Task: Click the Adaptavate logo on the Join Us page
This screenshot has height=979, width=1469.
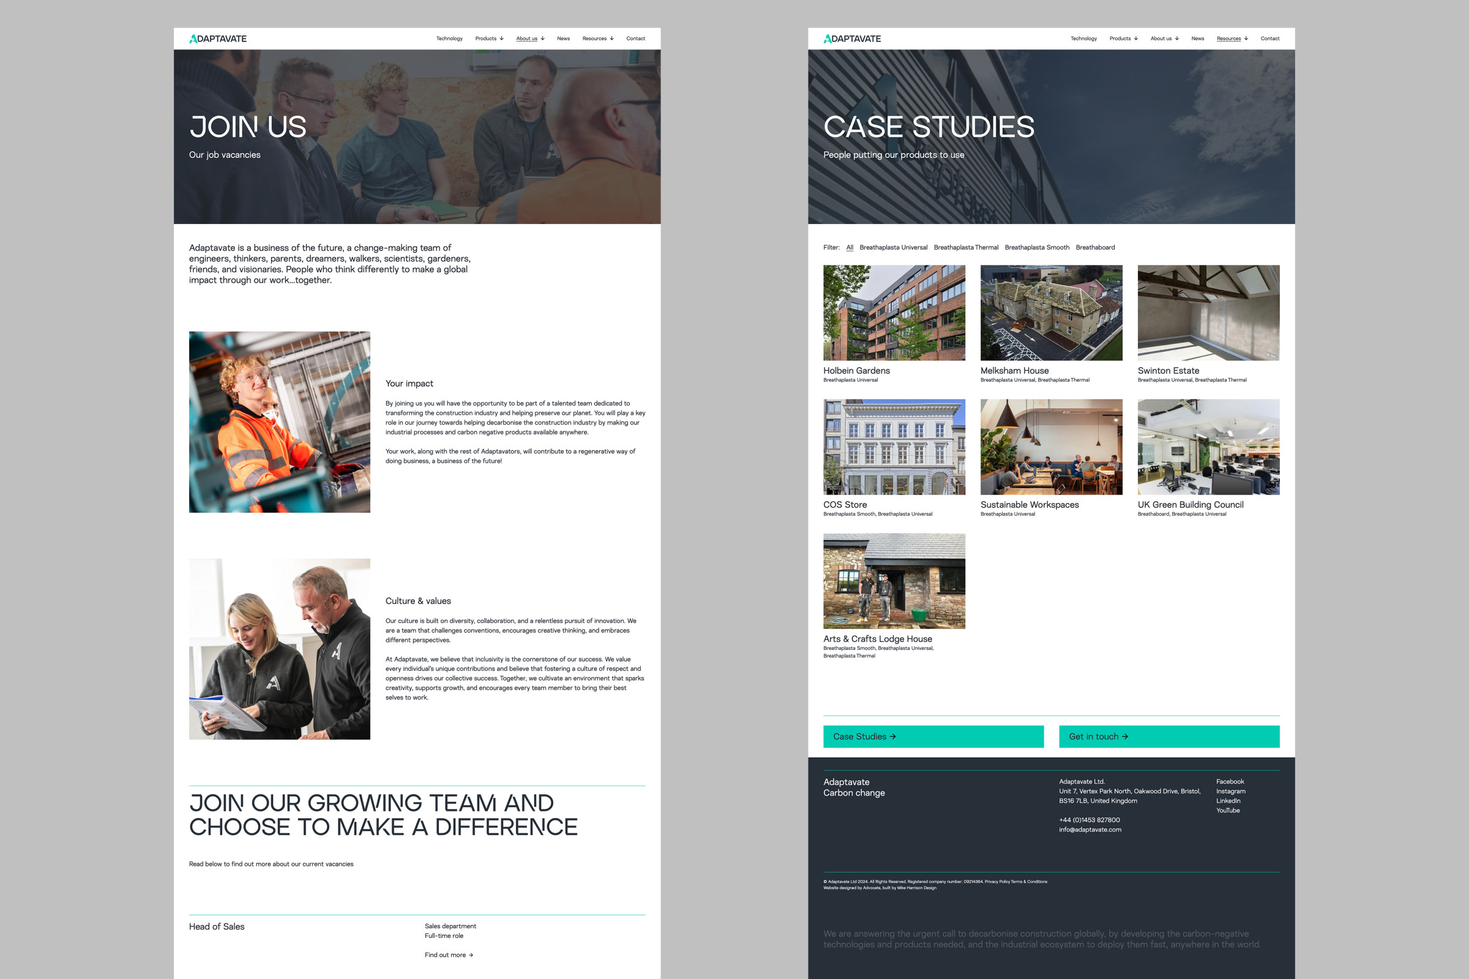Action: pos(218,39)
